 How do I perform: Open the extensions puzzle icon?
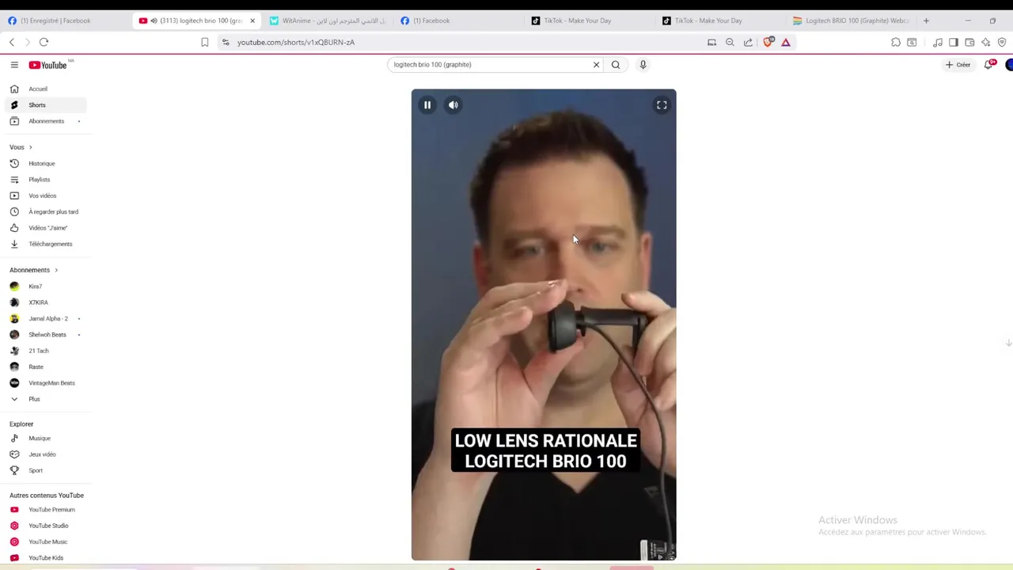coord(896,42)
